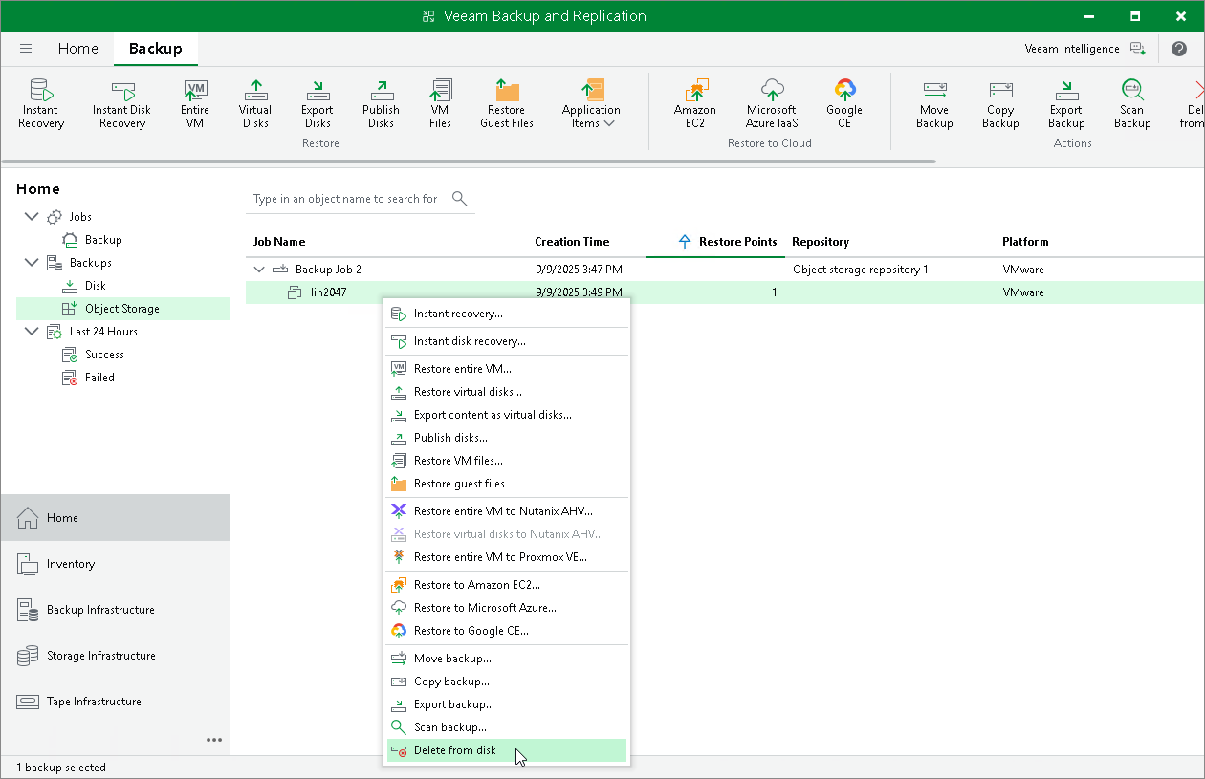Open Veeam Intelligence assistant
The image size is (1205, 779).
(x=1084, y=49)
